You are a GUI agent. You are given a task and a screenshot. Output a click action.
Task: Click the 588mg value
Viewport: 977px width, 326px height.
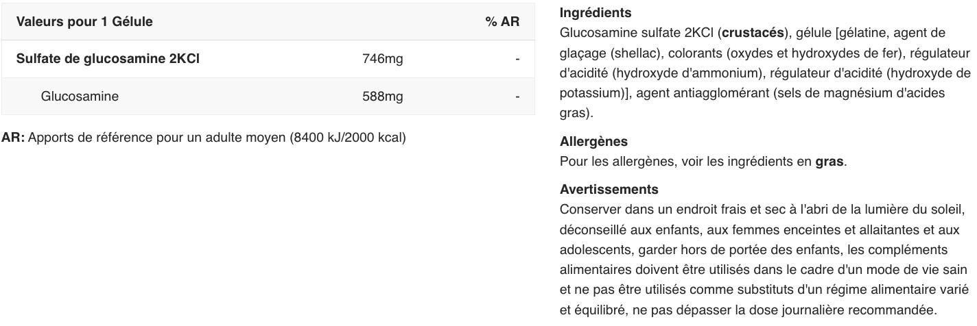click(x=382, y=97)
